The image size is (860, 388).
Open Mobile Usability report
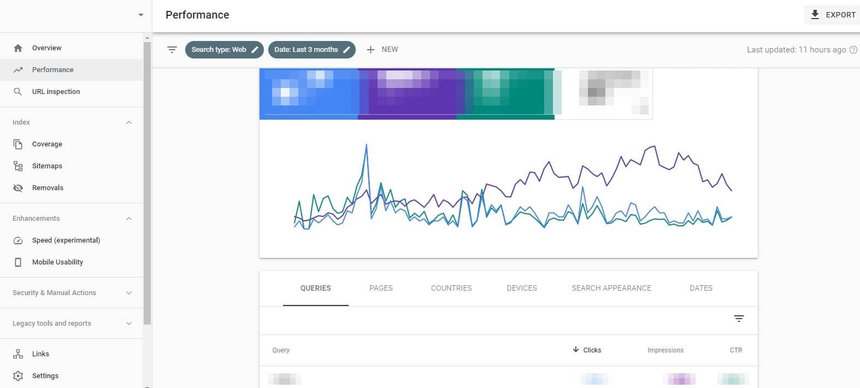[x=71, y=262]
